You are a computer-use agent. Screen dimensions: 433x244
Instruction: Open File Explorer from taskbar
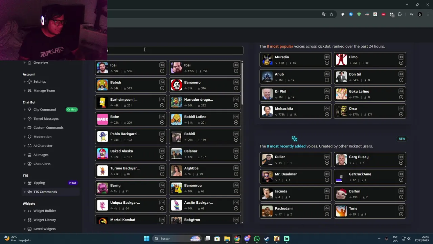coord(227,239)
